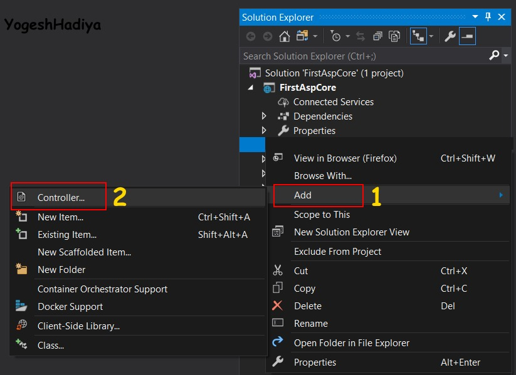Expand the Dependencies tree node

coord(264,116)
